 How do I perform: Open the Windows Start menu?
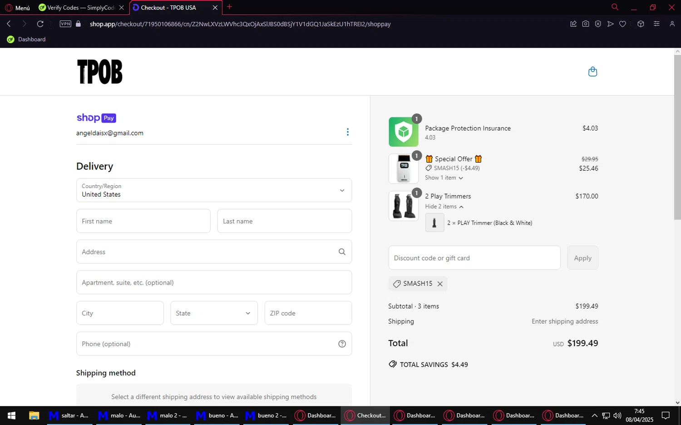(x=12, y=415)
